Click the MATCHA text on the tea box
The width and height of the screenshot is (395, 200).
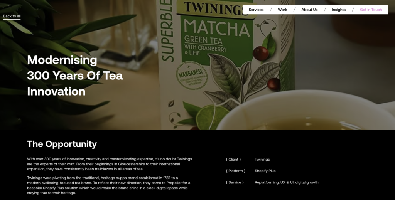coord(217,28)
